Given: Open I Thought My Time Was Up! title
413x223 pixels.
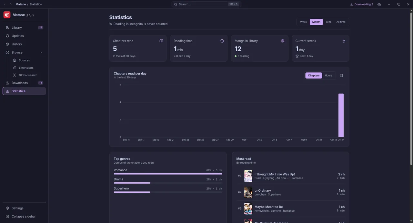Looking at the screenshot, I should point(275,174).
